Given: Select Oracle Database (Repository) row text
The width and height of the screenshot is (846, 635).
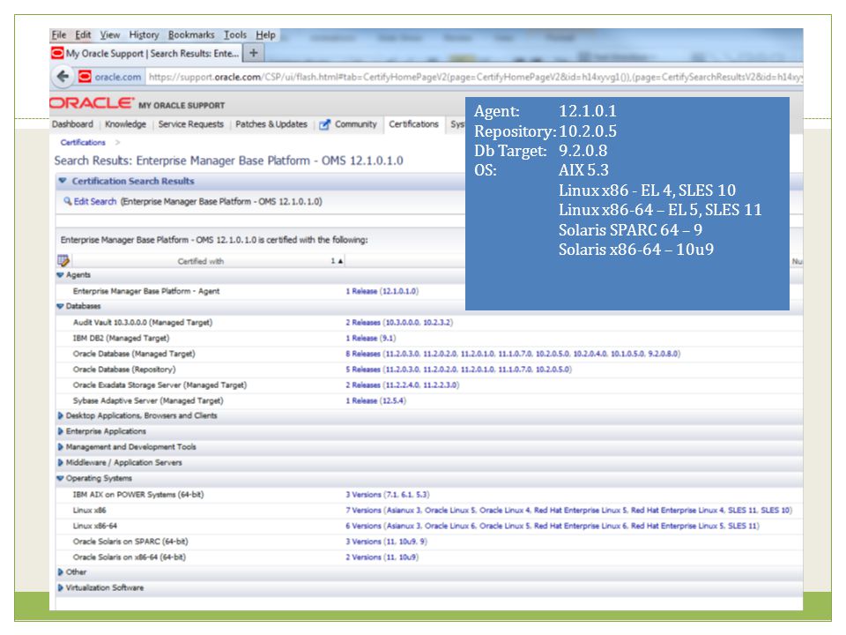Looking at the screenshot, I should coord(124,370).
